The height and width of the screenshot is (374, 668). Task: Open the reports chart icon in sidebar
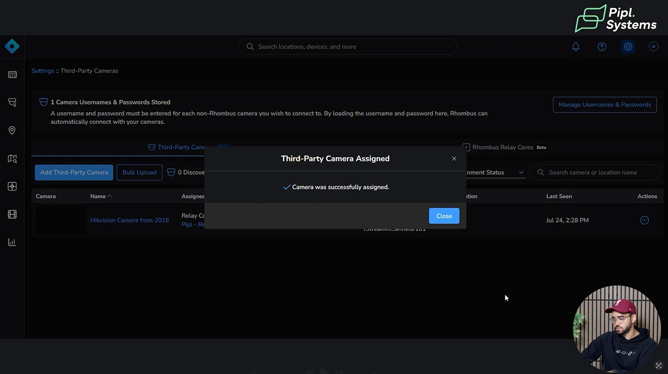pyautogui.click(x=12, y=242)
